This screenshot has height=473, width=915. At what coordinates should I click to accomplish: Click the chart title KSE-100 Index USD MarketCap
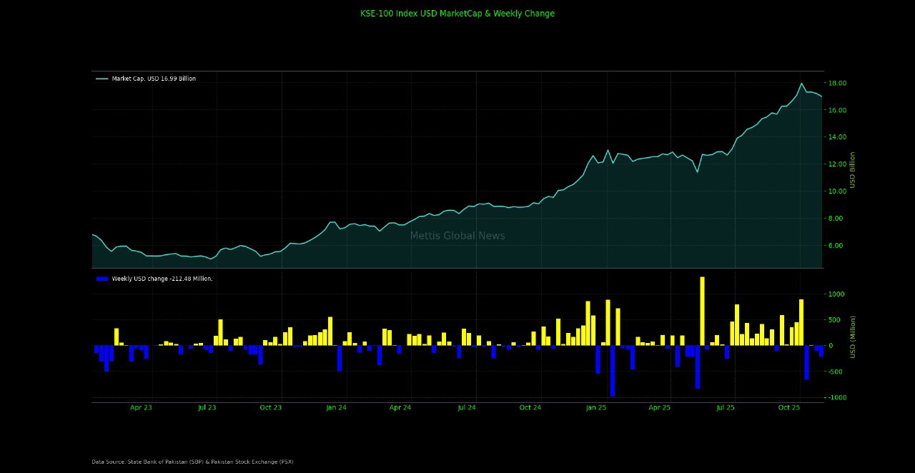(x=457, y=14)
